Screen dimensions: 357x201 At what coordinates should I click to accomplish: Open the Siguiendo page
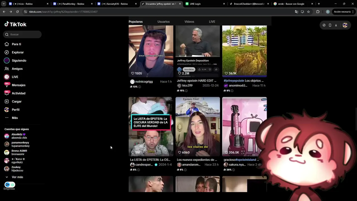[x=15, y=61]
